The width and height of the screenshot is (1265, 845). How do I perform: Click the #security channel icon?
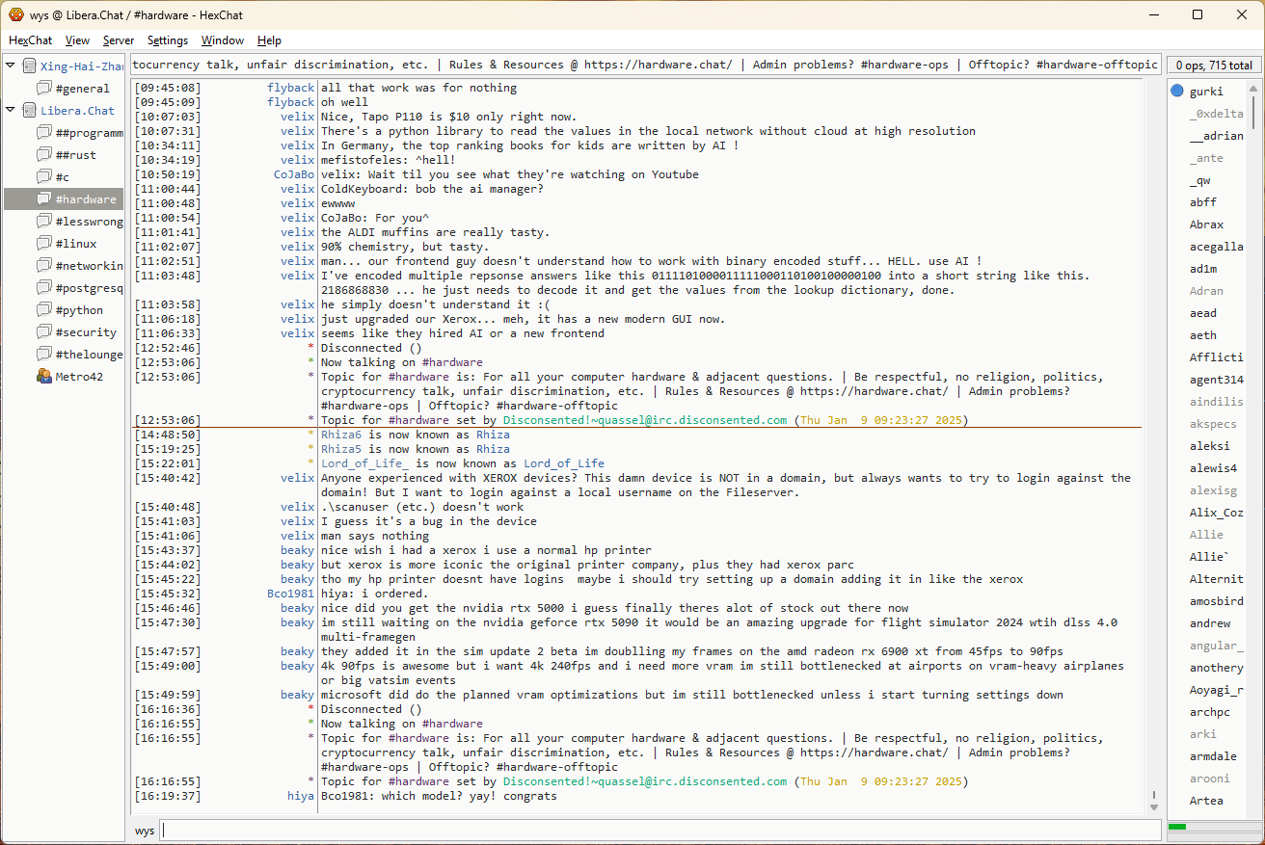click(44, 332)
